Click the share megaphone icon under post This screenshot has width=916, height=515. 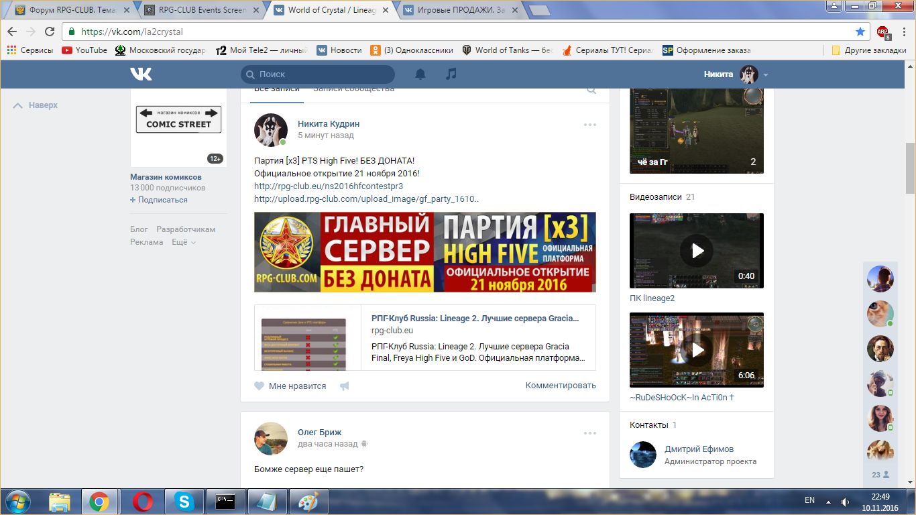(x=344, y=386)
